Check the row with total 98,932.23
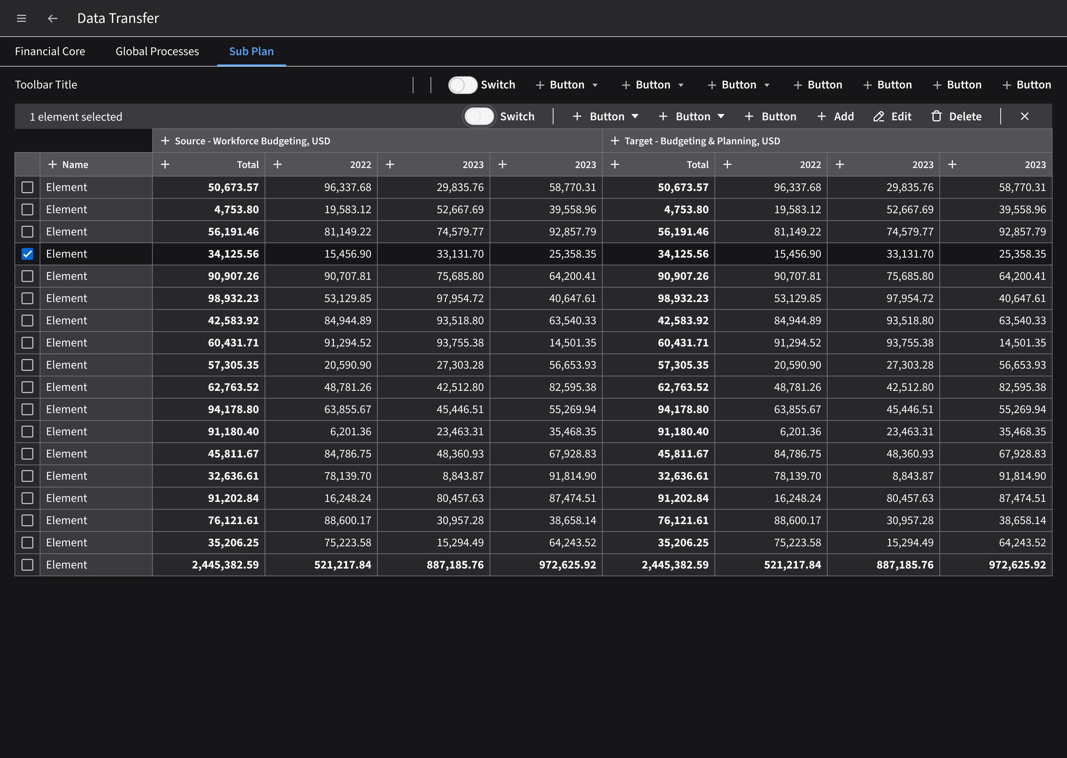This screenshot has height=758, width=1067. click(27, 298)
